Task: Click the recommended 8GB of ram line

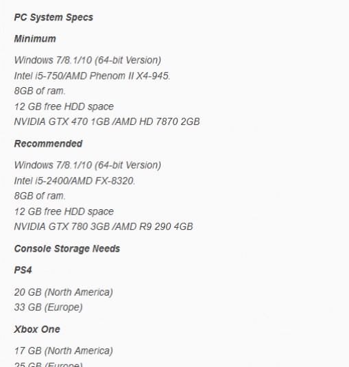Action: pyautogui.click(x=40, y=196)
